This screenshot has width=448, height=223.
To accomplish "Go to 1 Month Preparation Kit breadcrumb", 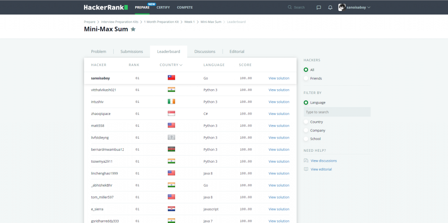I will [161, 22].
